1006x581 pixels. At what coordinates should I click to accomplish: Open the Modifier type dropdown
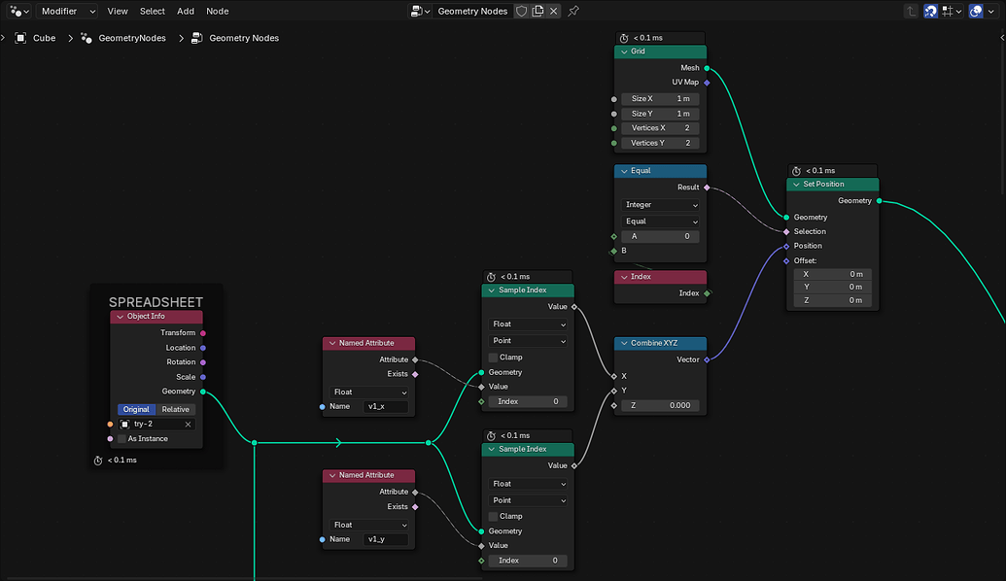click(x=67, y=11)
